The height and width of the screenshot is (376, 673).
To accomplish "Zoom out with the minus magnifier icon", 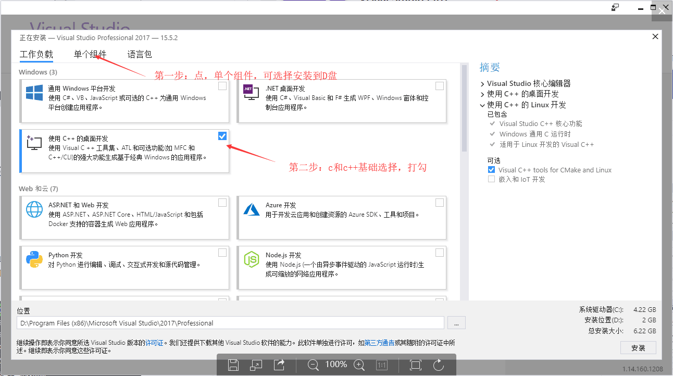I will tap(313, 365).
